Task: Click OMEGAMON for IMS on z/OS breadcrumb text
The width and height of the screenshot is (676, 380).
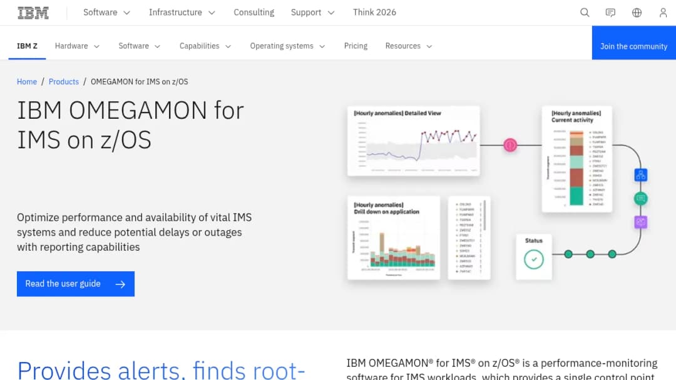Action: tap(139, 82)
